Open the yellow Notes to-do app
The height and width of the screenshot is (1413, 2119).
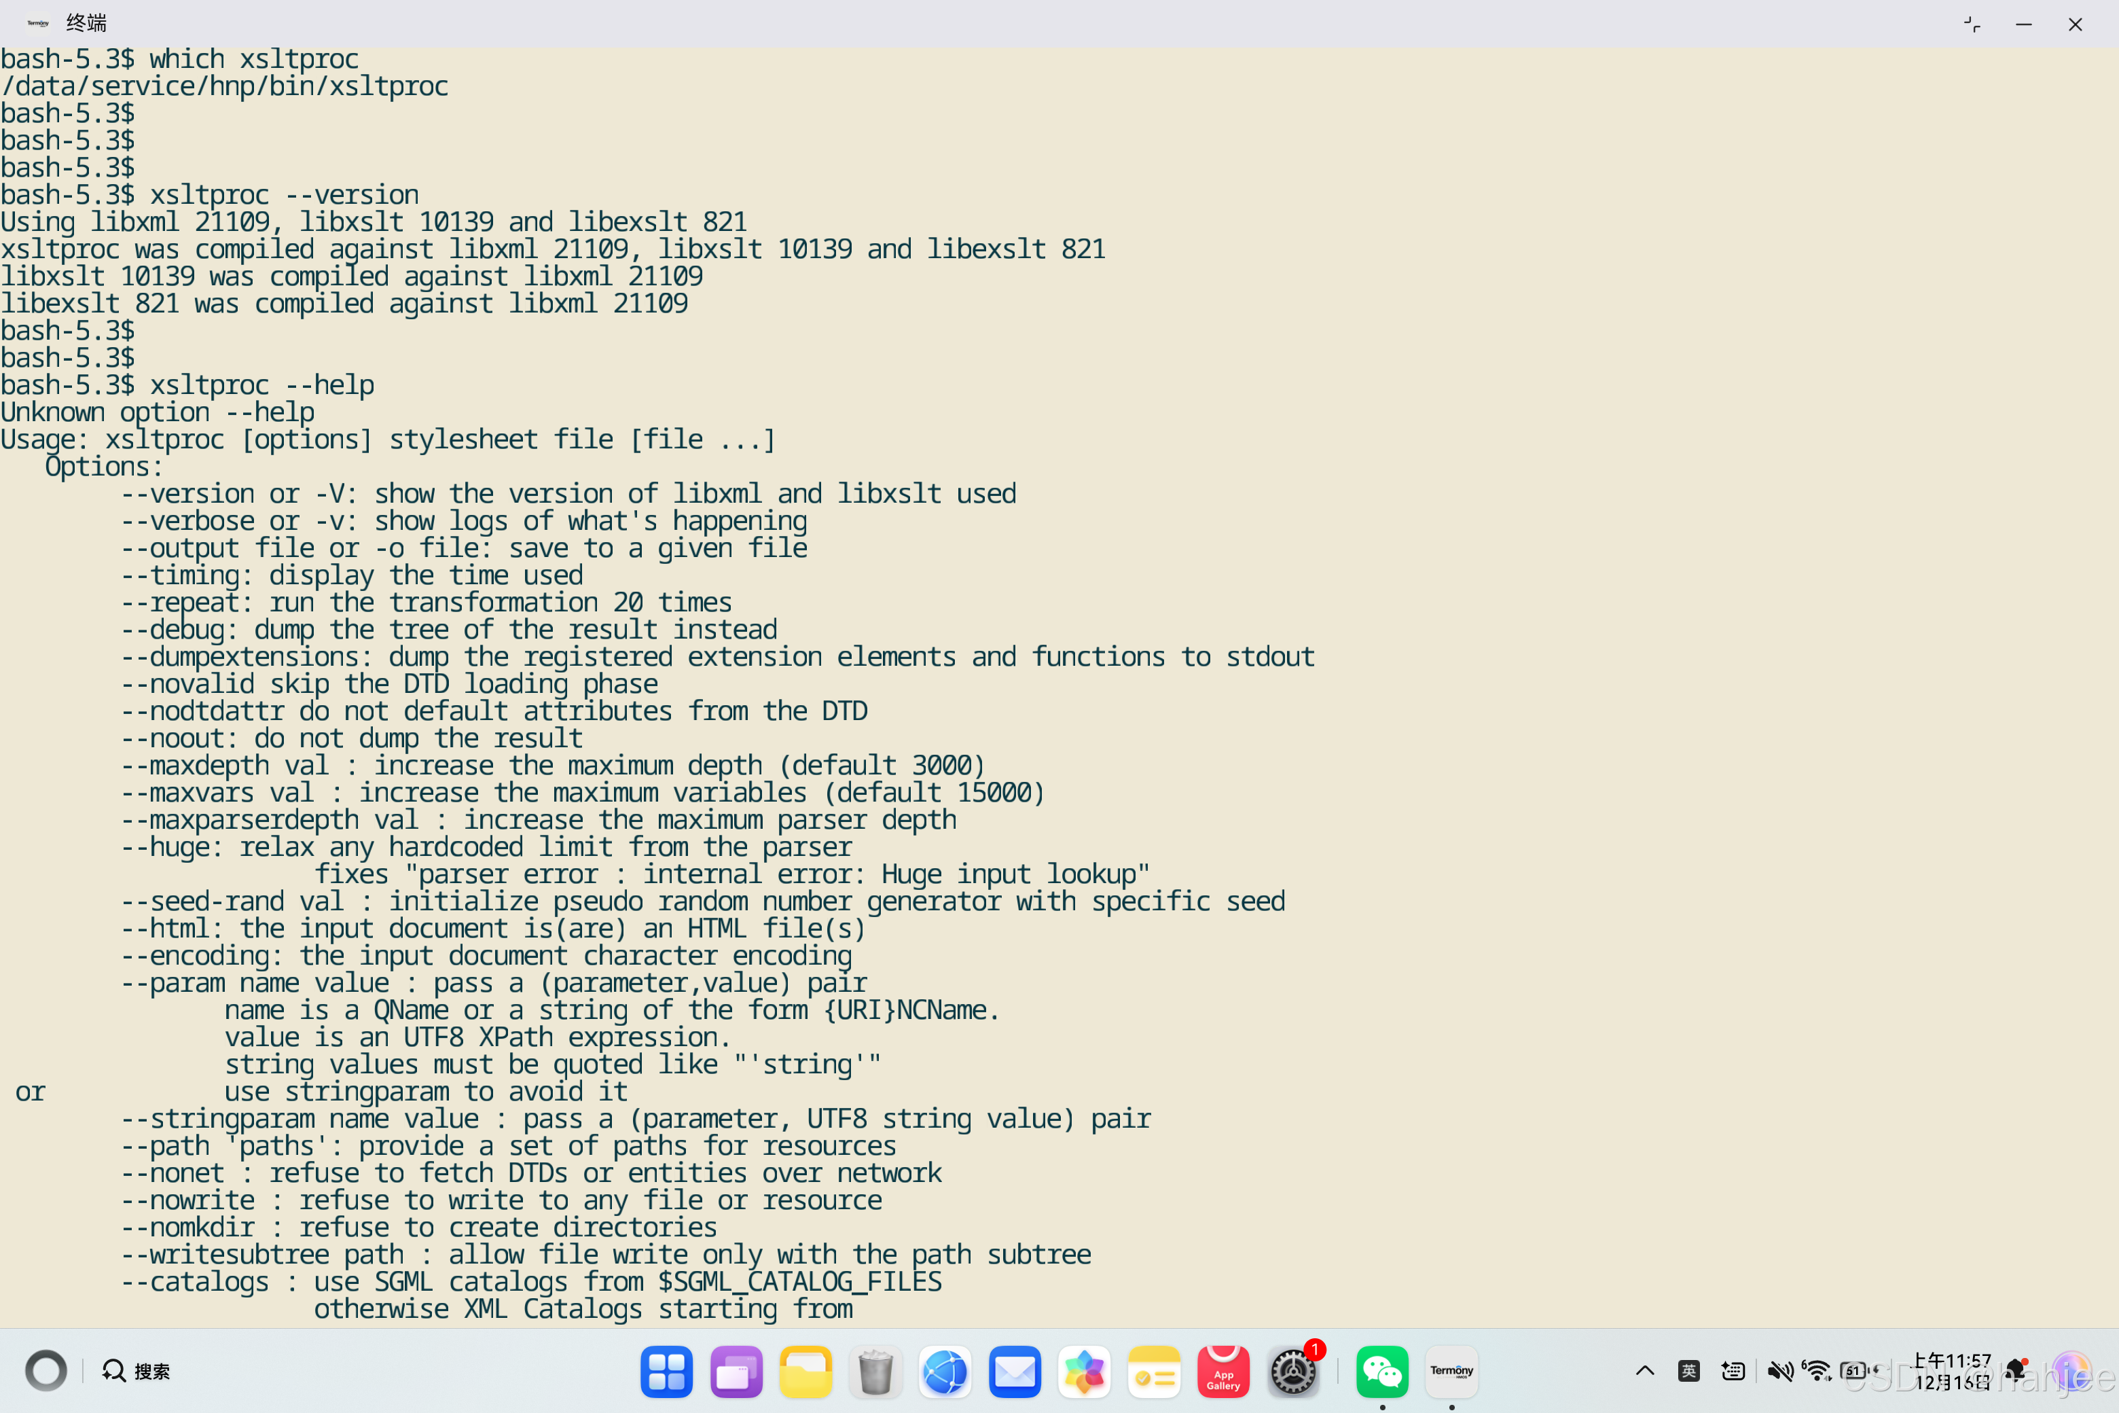[1153, 1372]
